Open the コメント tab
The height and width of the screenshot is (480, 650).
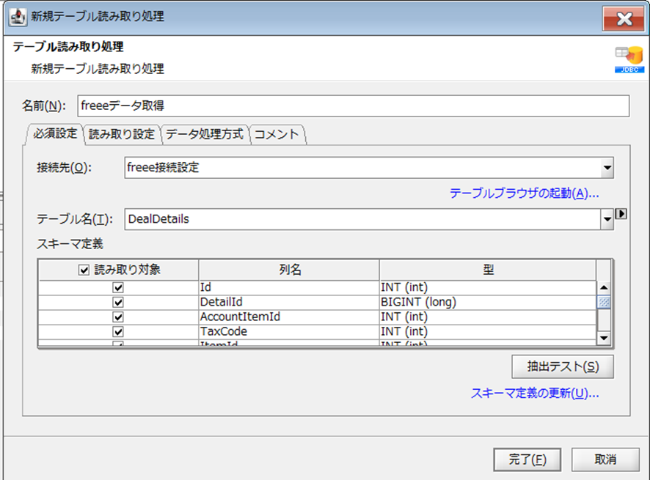click(277, 134)
